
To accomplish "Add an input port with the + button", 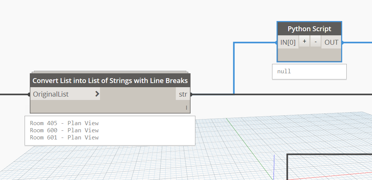I will (304, 42).
